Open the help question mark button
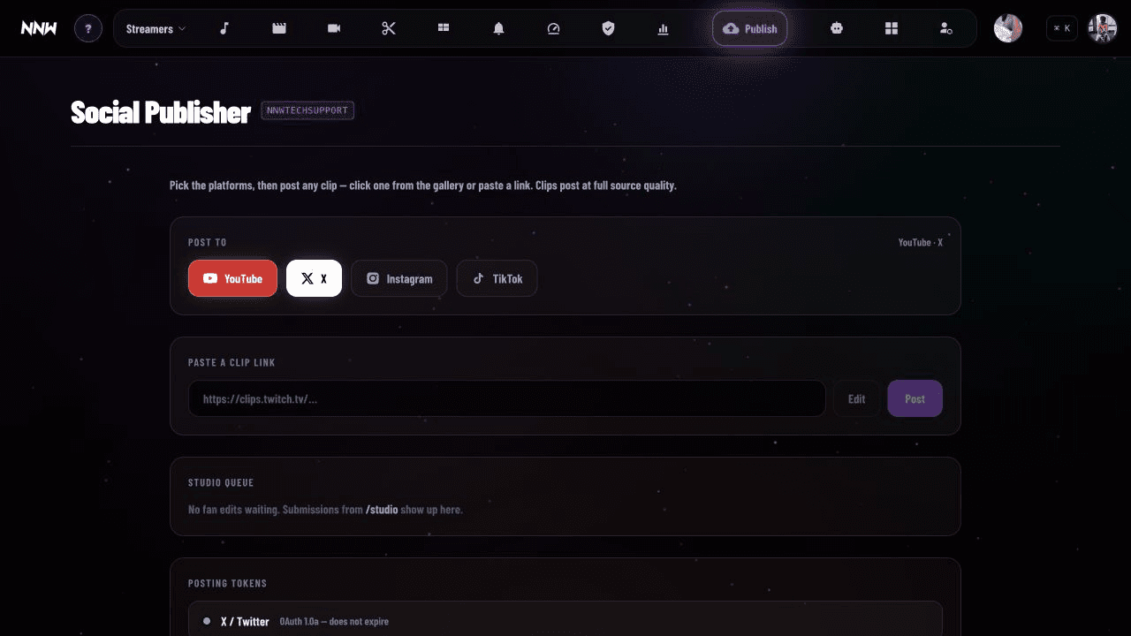The width and height of the screenshot is (1131, 636). coord(87,29)
